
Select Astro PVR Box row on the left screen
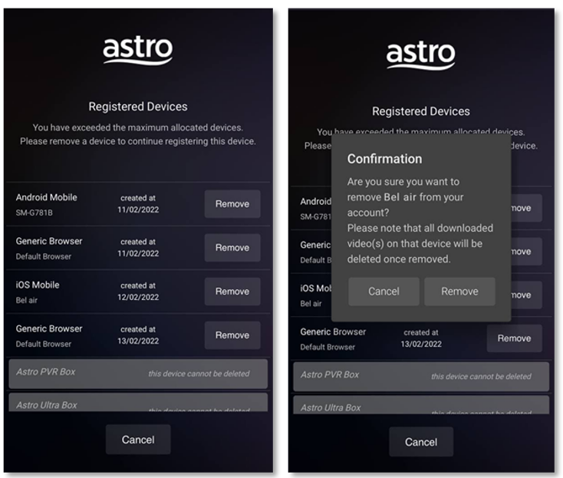138,374
